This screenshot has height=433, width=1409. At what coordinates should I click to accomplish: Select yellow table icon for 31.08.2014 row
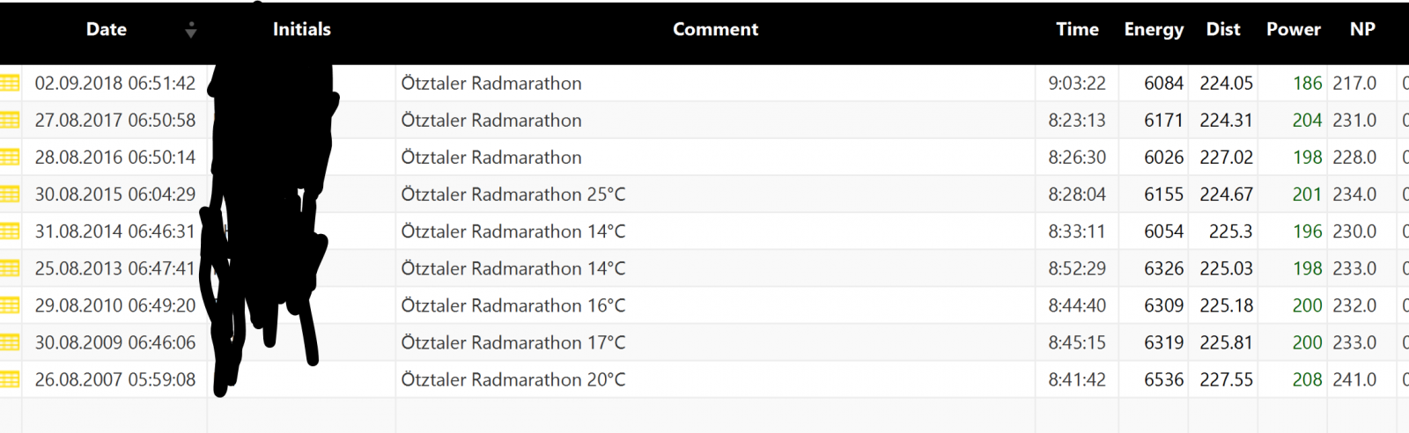[10, 231]
